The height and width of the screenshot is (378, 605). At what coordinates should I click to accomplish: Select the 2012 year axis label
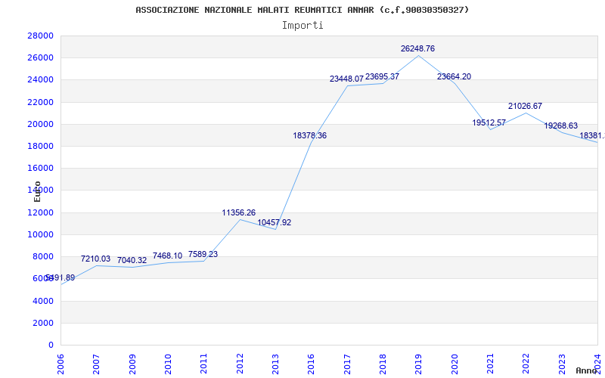click(240, 364)
